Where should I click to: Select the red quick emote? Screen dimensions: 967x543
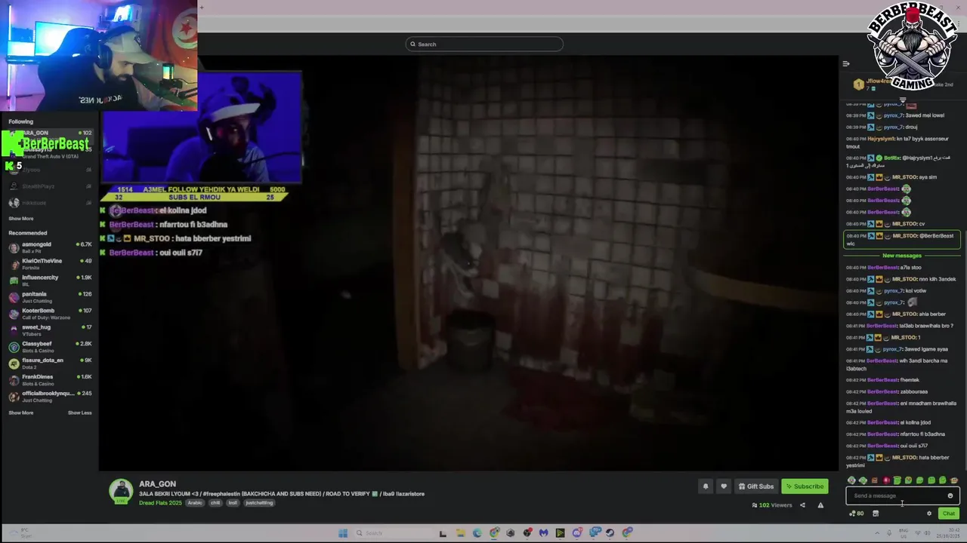point(886,480)
